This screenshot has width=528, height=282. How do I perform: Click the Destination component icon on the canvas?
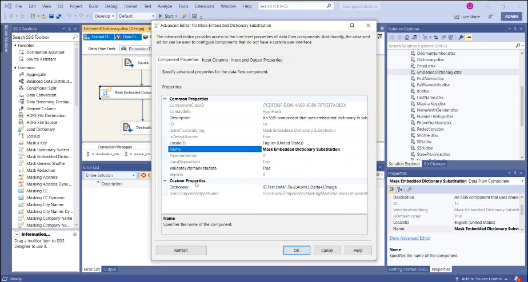coord(127,127)
